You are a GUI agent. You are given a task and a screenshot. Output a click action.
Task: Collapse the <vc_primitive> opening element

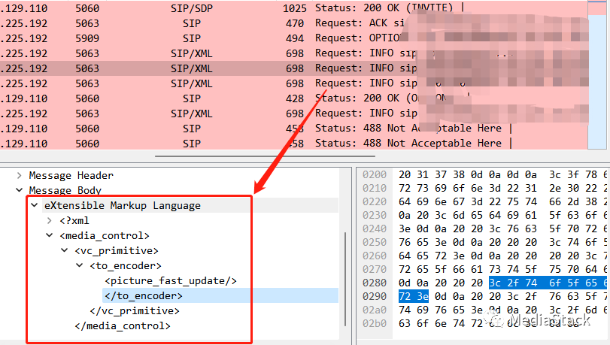click(65, 250)
